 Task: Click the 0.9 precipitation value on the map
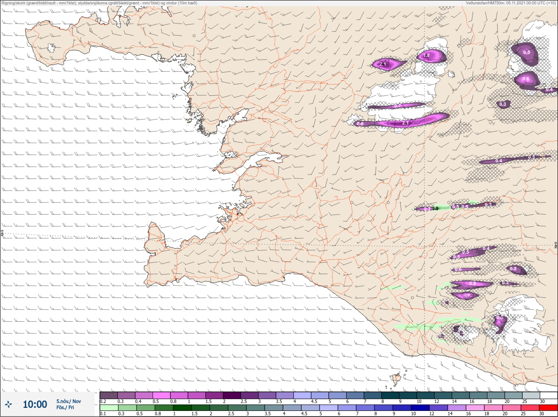pos(435,209)
